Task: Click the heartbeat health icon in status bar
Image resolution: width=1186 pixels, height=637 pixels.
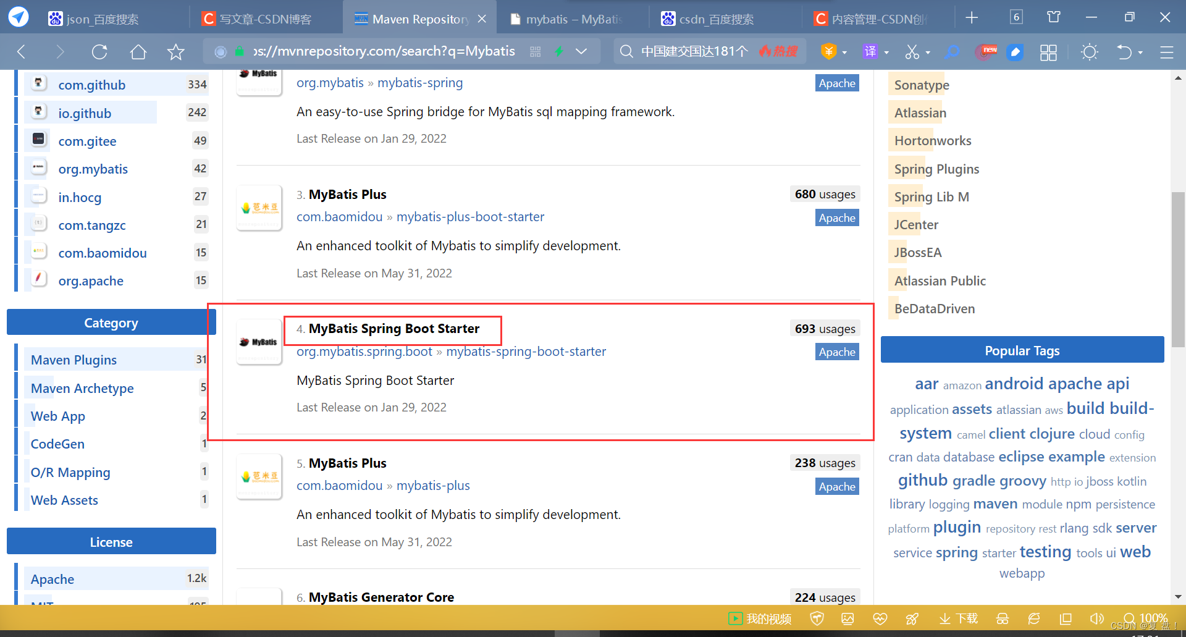Action: coord(880,618)
